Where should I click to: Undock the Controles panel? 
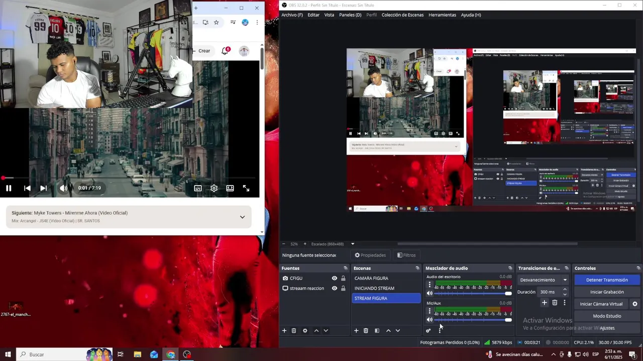(638, 268)
